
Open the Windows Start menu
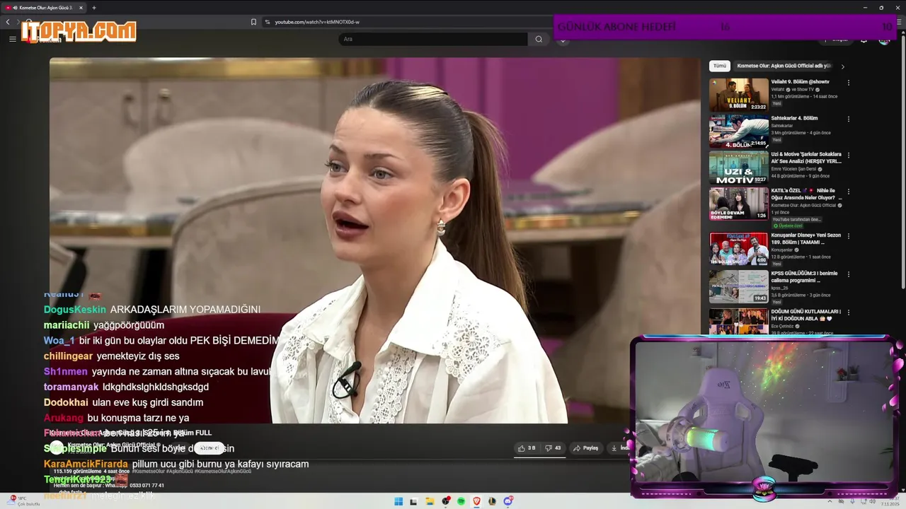[398, 501]
